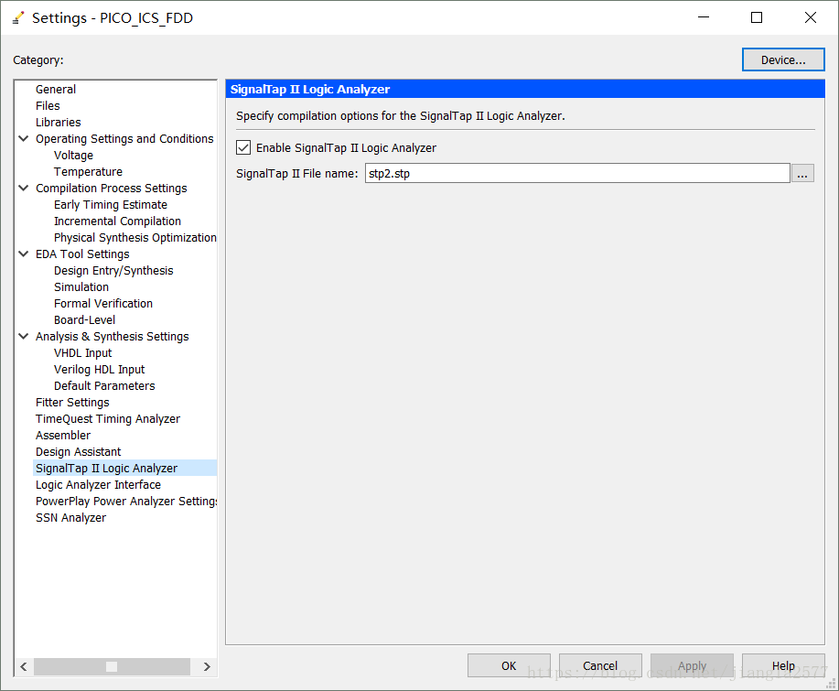Open Help for the settings dialog

[783, 665]
